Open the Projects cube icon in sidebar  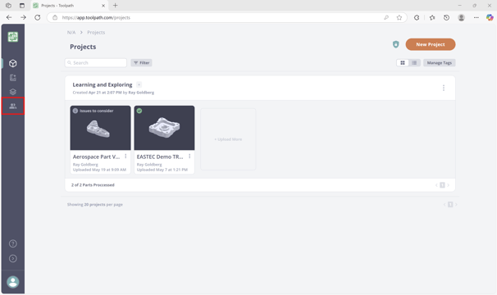(12, 63)
